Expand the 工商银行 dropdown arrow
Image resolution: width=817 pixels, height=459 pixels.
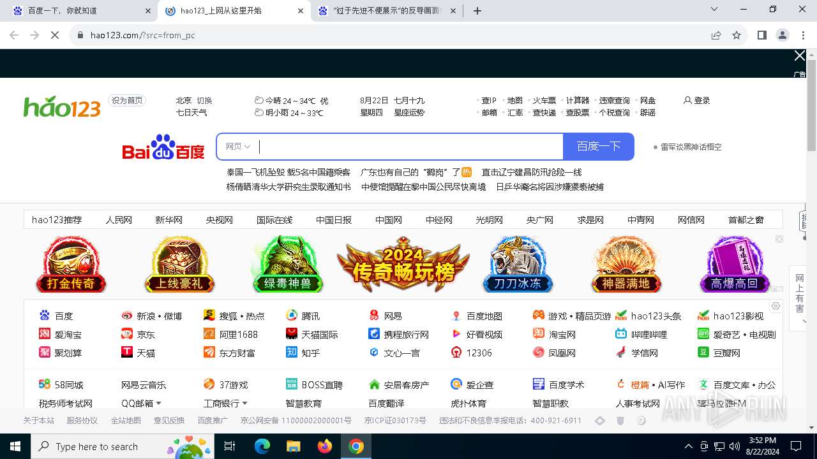click(244, 403)
